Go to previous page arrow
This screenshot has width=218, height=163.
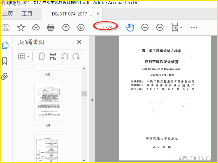(x=66, y=27)
